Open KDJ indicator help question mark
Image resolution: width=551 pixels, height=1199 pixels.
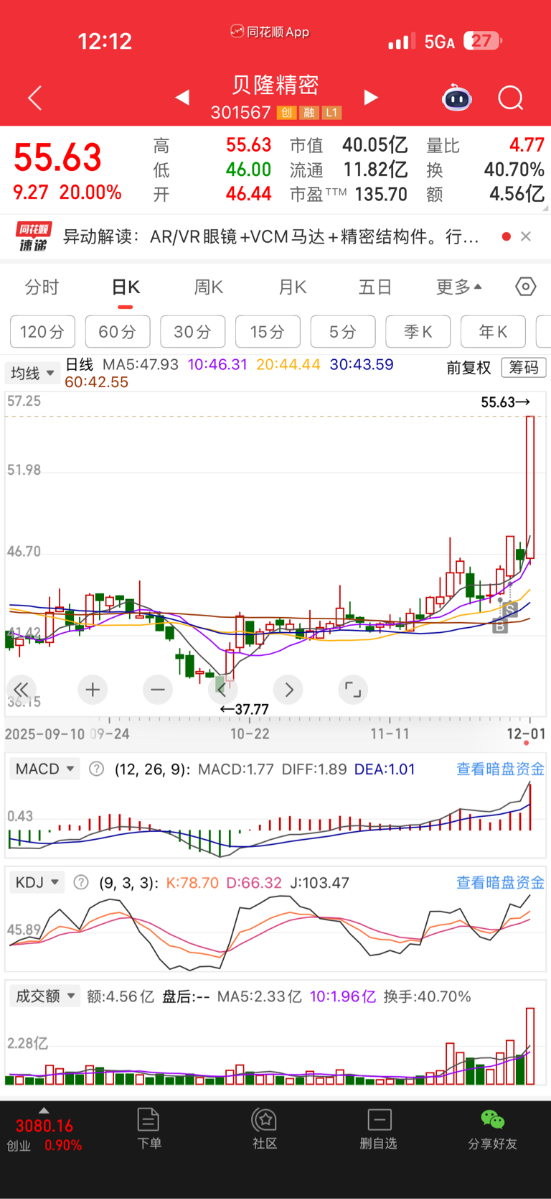point(81,882)
